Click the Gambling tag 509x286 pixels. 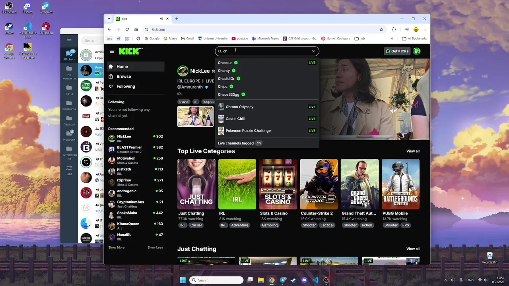(x=270, y=225)
